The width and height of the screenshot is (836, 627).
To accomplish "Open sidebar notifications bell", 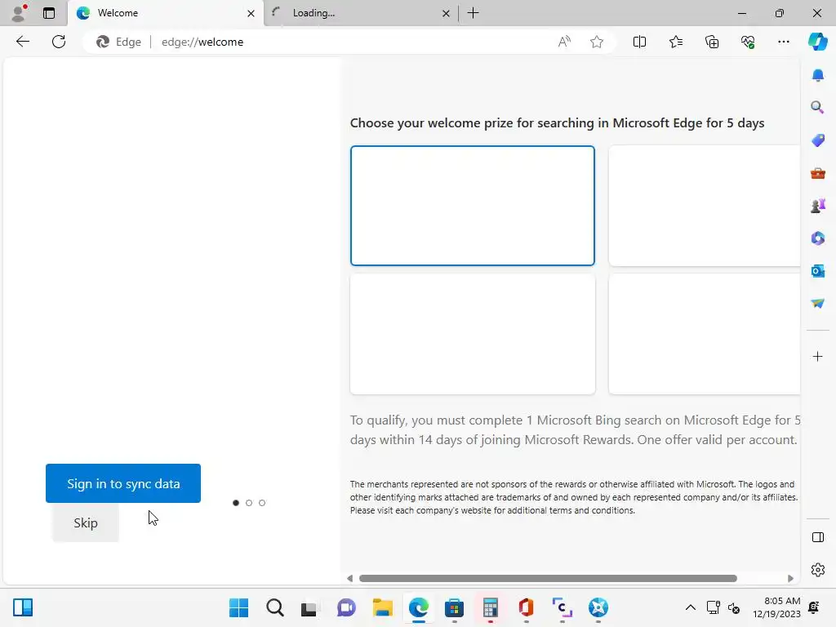I will coord(818,75).
